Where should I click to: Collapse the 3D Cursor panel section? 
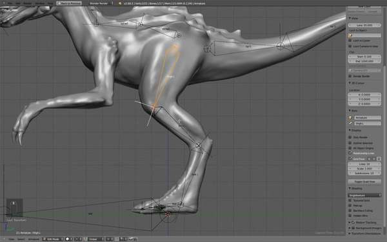tap(350, 83)
